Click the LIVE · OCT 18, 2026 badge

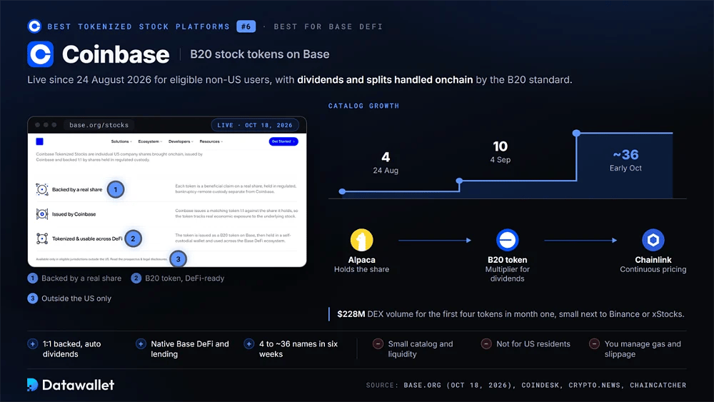255,125
